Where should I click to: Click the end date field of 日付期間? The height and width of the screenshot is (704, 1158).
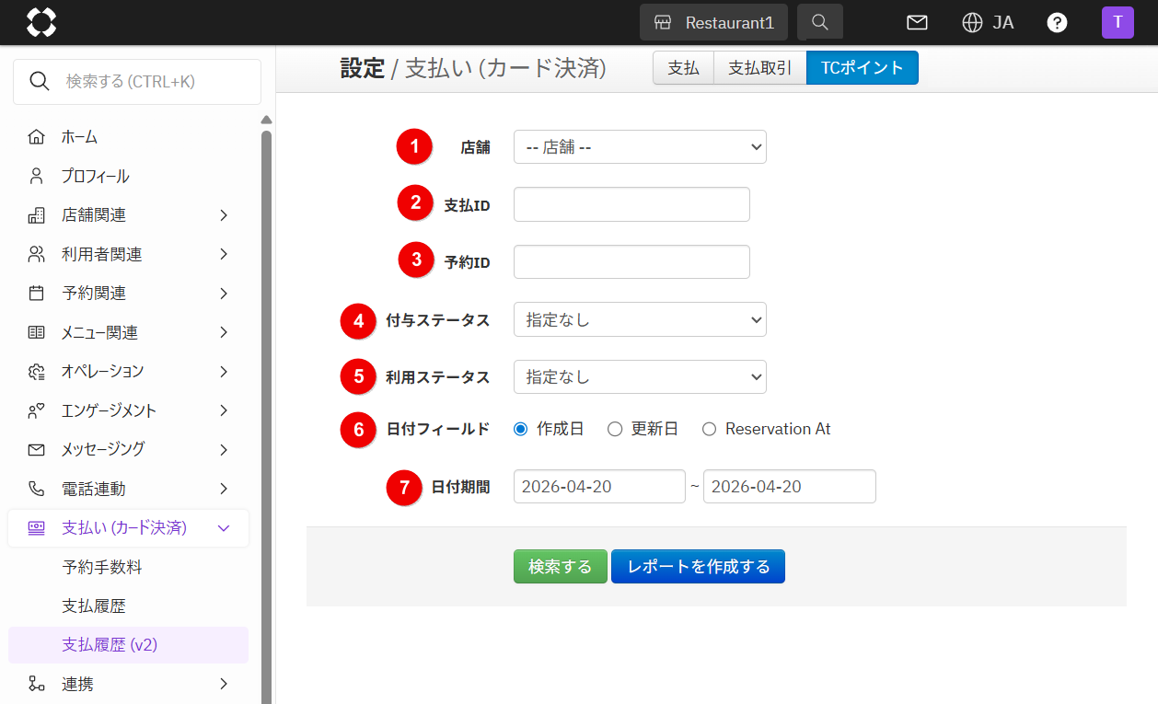(x=790, y=487)
